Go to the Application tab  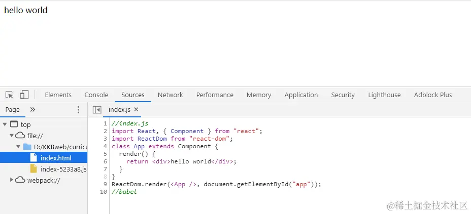[301, 95]
